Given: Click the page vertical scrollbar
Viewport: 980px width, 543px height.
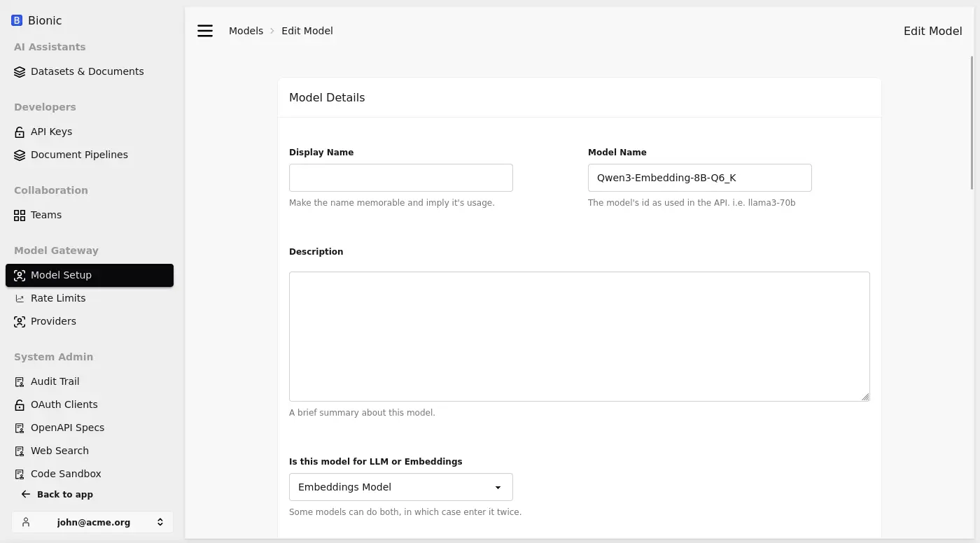Looking at the screenshot, I should click(x=972, y=122).
